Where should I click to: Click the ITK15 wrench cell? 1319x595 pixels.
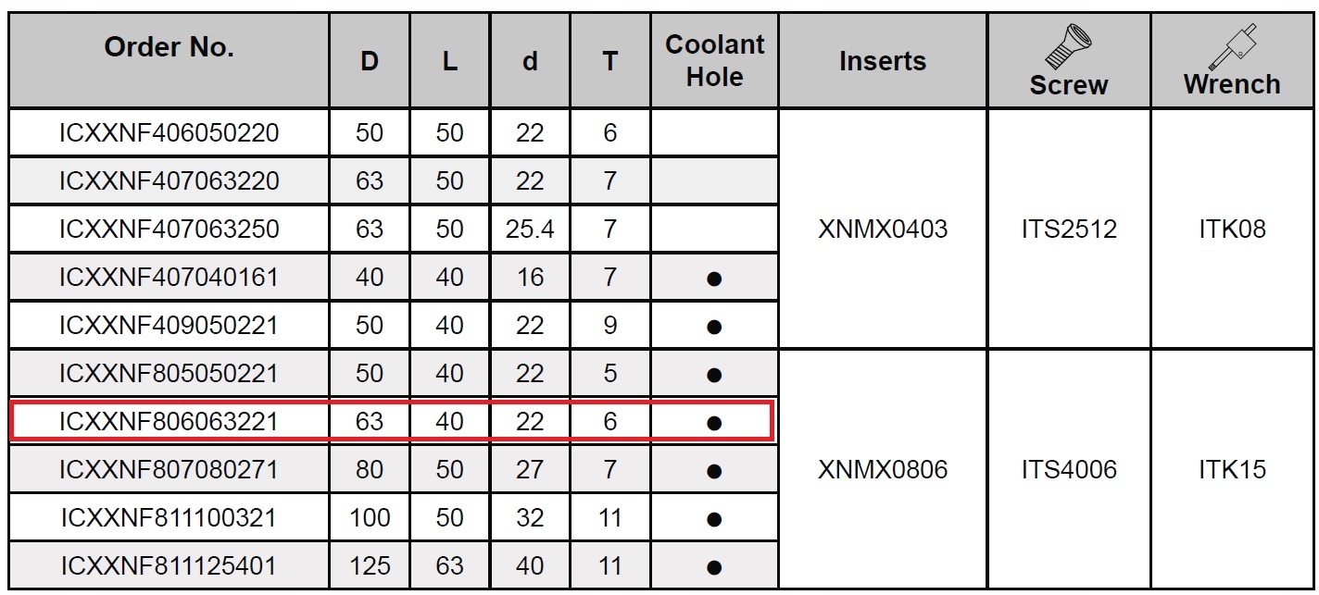(x=1232, y=470)
